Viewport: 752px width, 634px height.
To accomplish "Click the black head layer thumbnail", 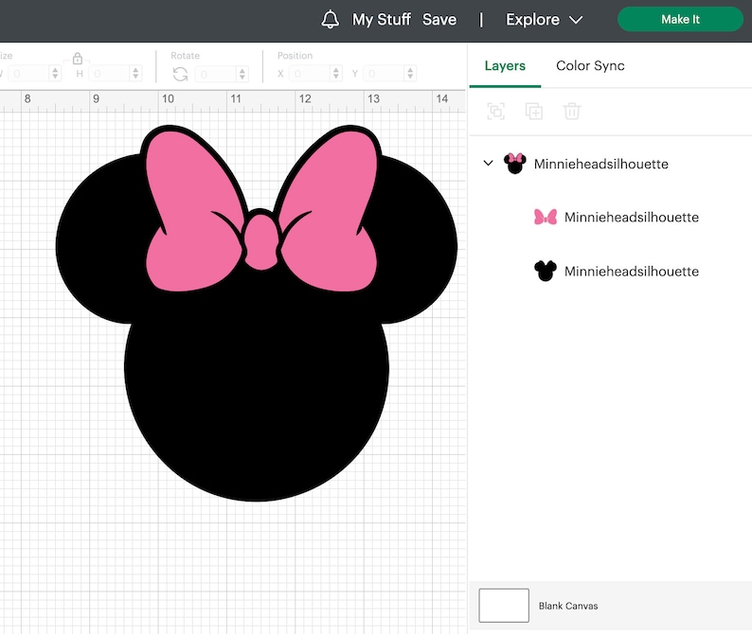I will [x=546, y=271].
